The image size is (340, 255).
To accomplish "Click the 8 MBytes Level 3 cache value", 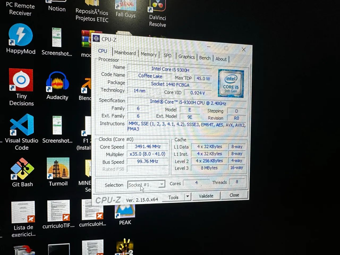I will tap(209, 168).
